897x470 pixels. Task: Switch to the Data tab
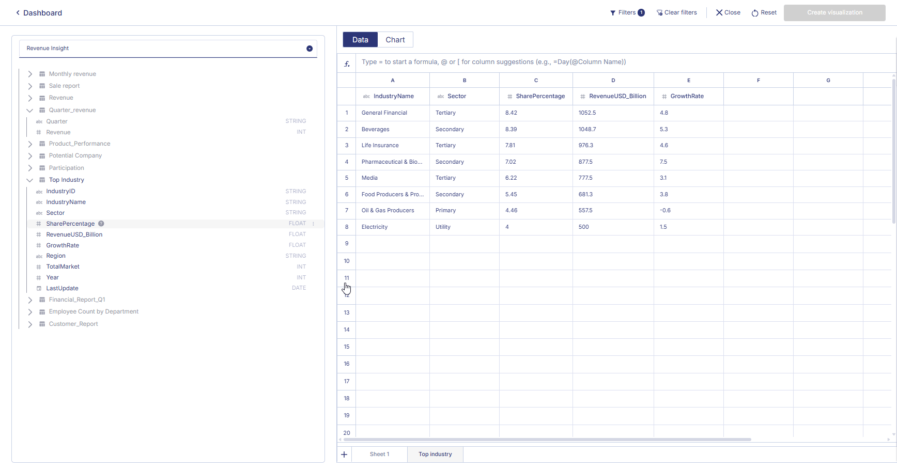(360, 40)
